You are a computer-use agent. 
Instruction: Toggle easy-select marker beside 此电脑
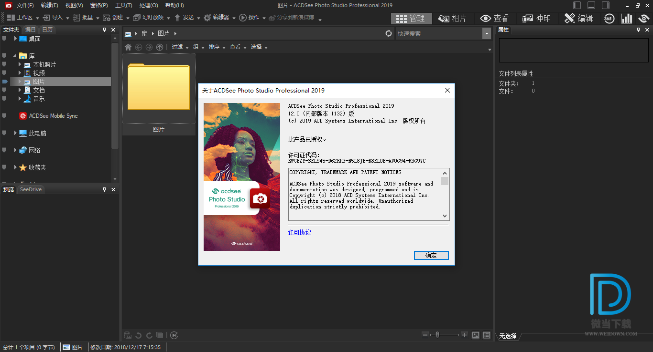[x=4, y=133]
